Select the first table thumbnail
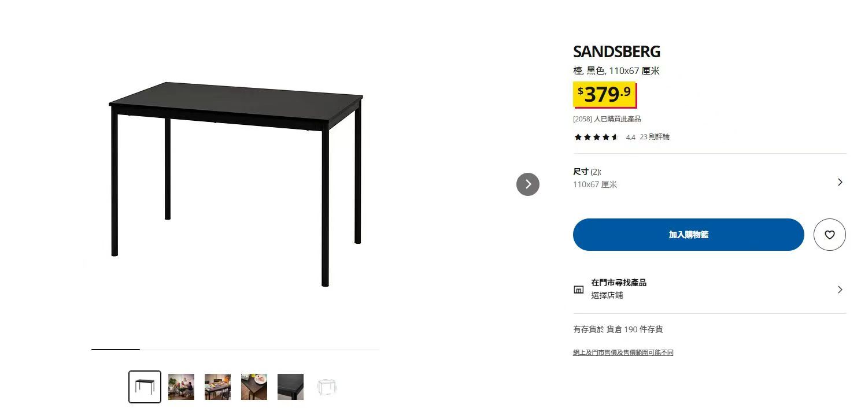 pyautogui.click(x=145, y=387)
